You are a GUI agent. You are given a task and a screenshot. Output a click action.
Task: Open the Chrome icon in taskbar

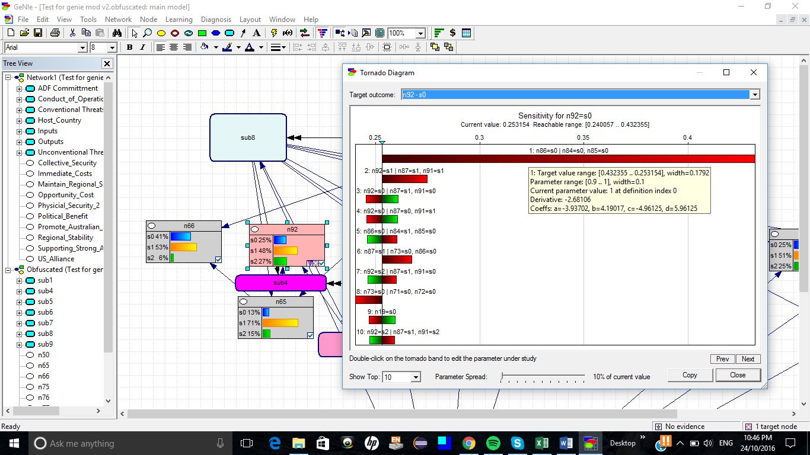coord(468,443)
